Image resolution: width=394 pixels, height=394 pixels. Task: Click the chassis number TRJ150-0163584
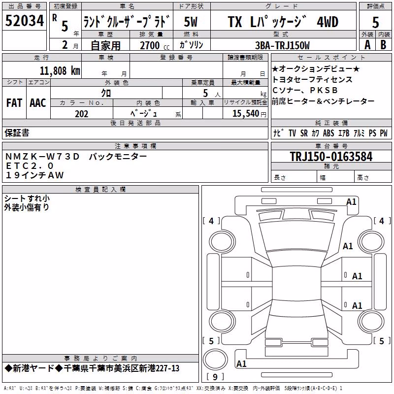[x=331, y=157]
